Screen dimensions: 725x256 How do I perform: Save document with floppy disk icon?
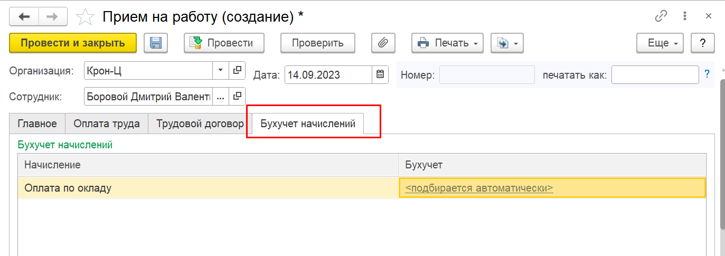click(156, 43)
